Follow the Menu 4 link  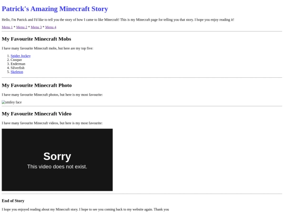point(50,27)
